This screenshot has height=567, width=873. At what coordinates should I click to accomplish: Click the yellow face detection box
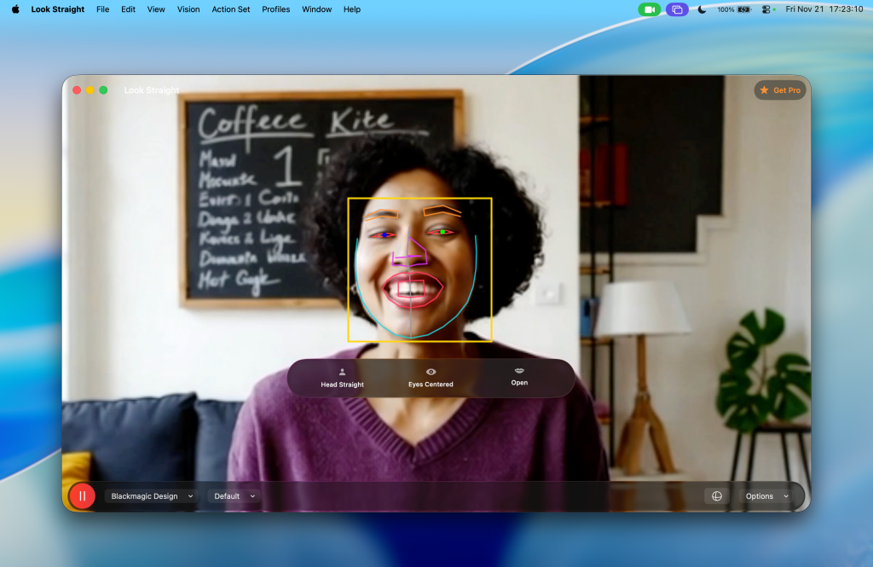(419, 199)
